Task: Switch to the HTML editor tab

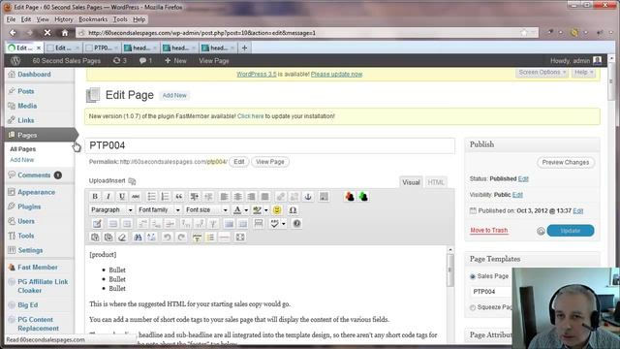Action: pyautogui.click(x=436, y=182)
